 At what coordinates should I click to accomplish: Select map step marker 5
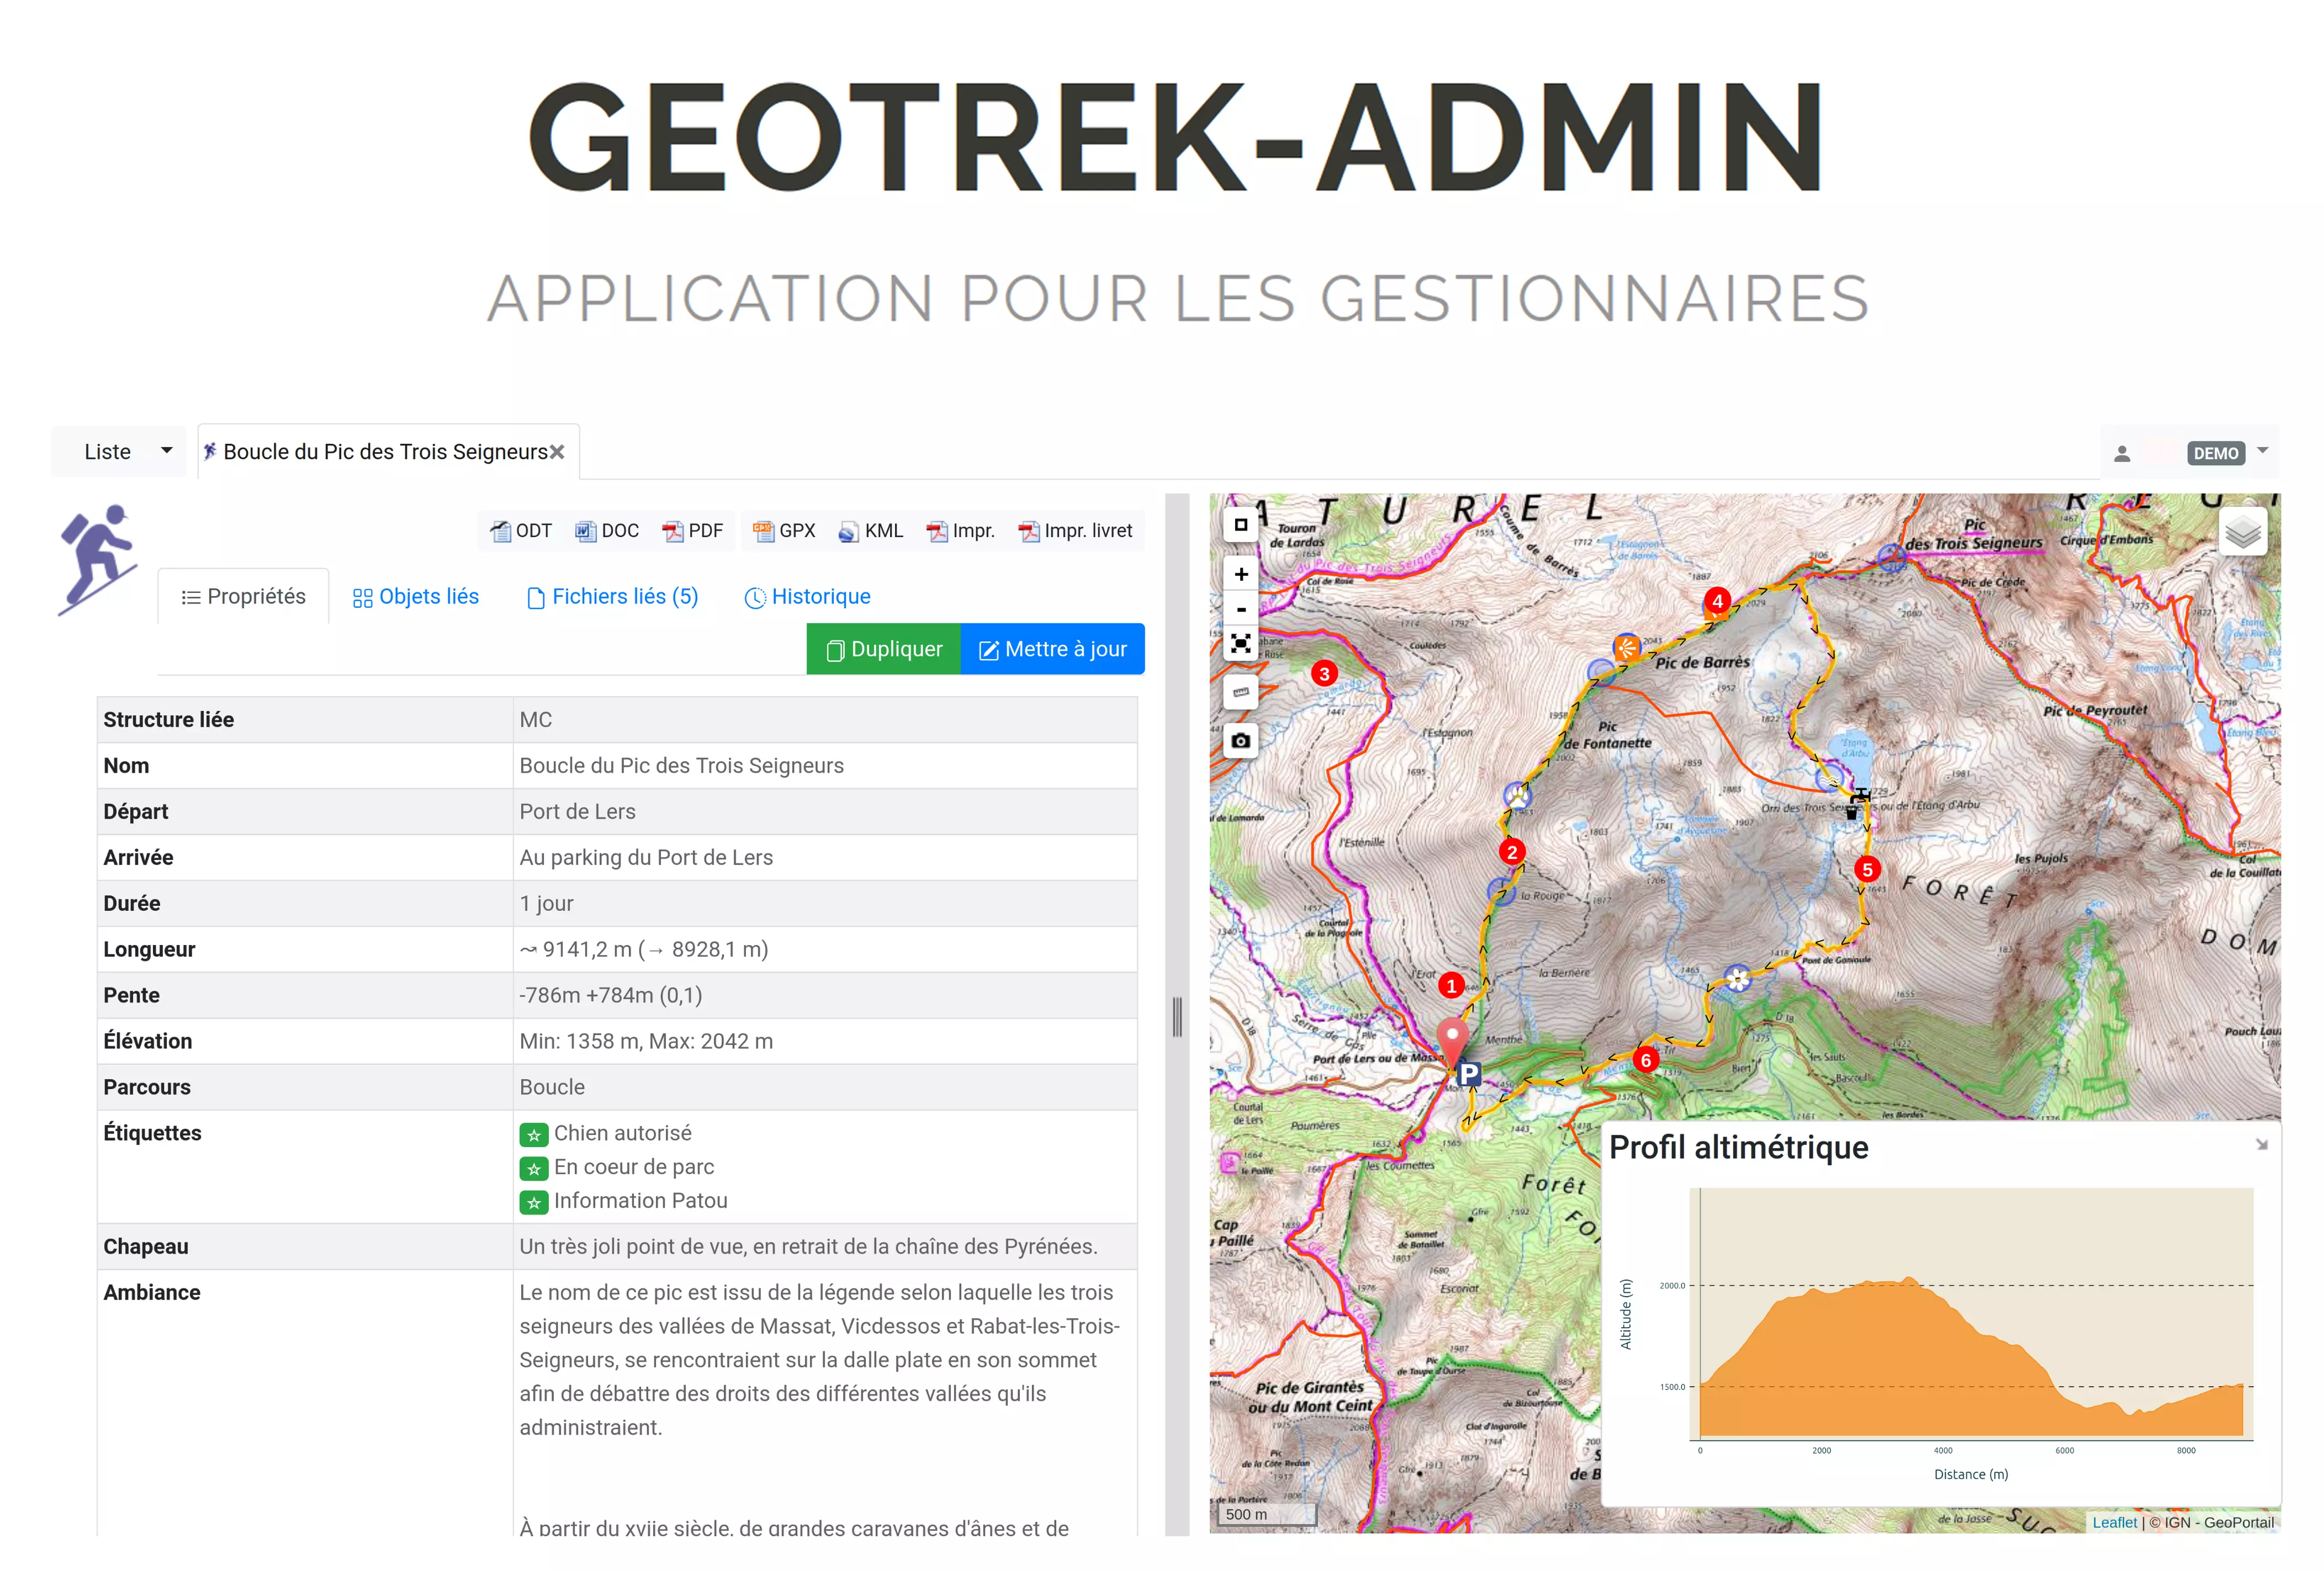coord(1867,869)
